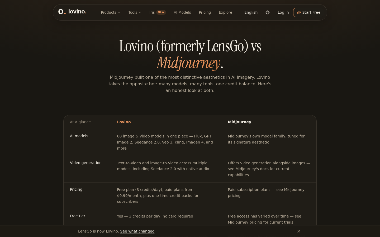Viewport: 380px width, 237px height.
Task: Click the 'Lovino (formerly LensGo) vs' heading
Action: tap(190, 46)
